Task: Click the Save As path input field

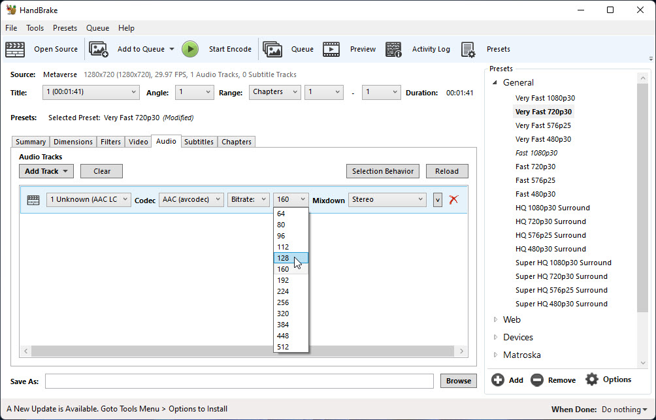Action: pyautogui.click(x=239, y=381)
